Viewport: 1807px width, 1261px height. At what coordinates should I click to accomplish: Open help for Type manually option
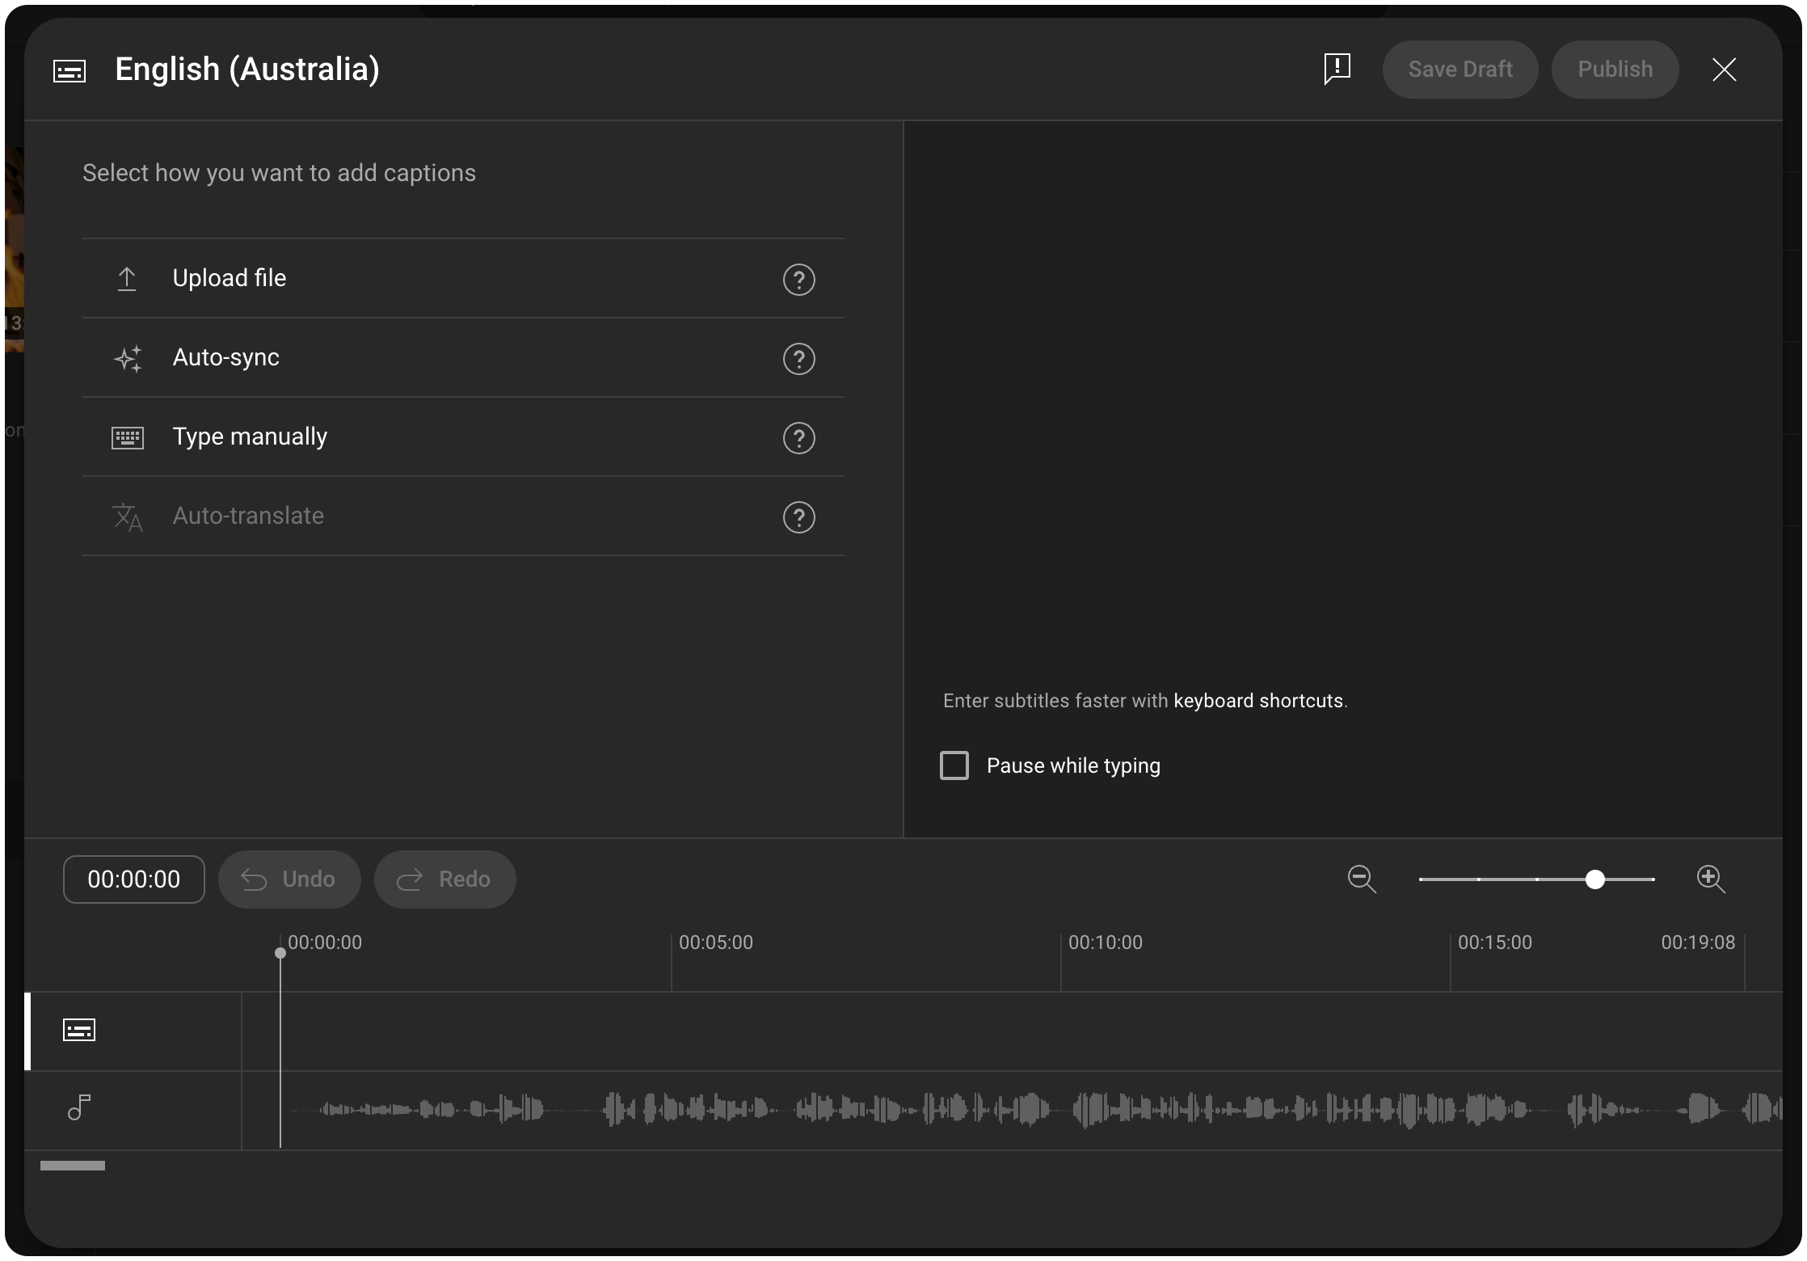click(x=798, y=438)
